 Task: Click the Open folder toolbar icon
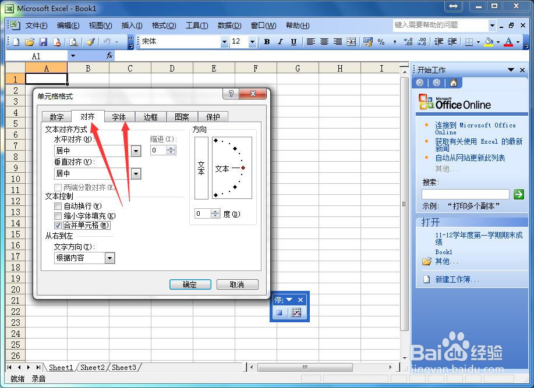click(30, 42)
